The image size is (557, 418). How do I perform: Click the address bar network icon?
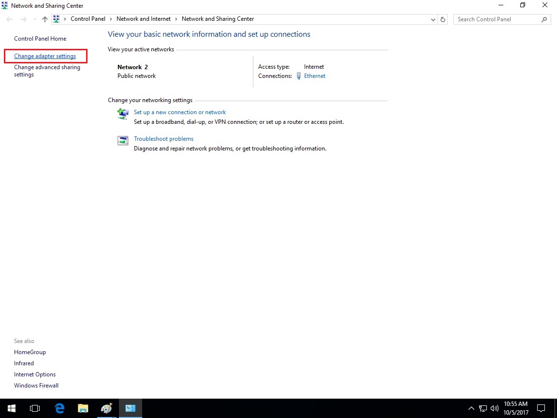(x=56, y=19)
